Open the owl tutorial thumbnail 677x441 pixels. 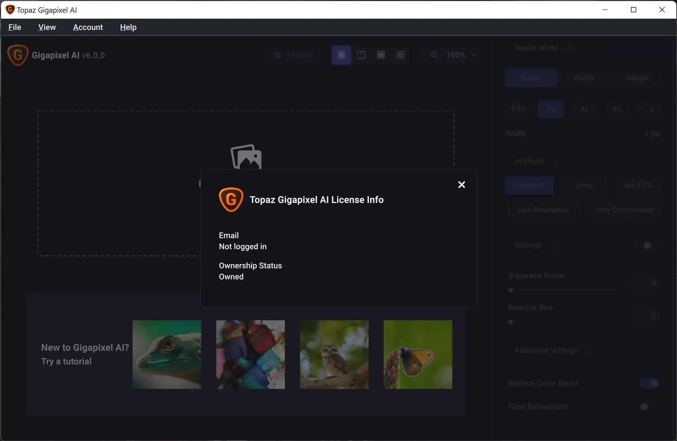tap(334, 354)
